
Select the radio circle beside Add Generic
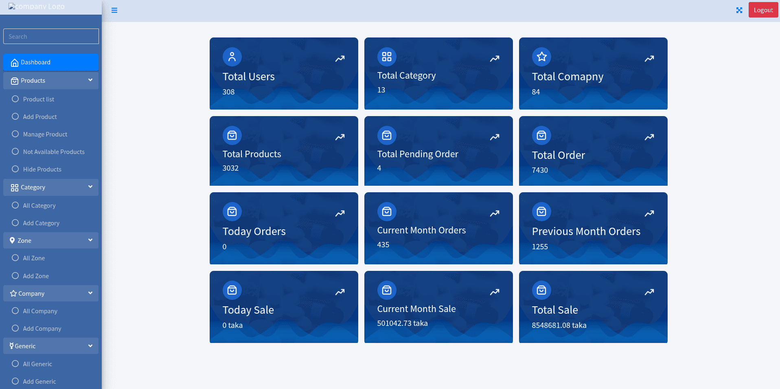tap(15, 381)
